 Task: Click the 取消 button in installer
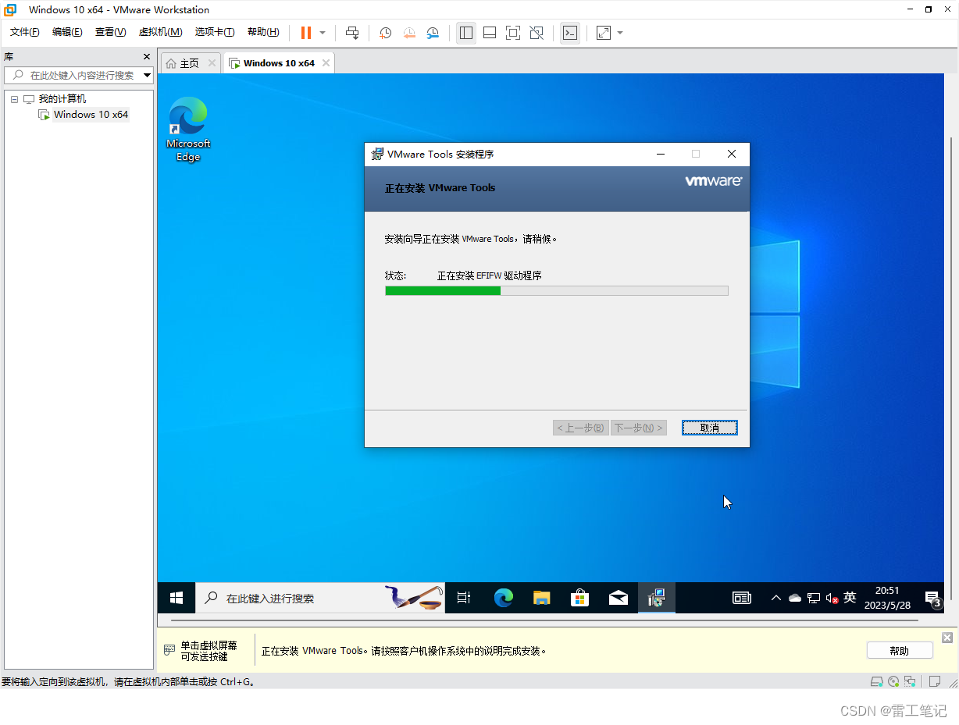(710, 428)
